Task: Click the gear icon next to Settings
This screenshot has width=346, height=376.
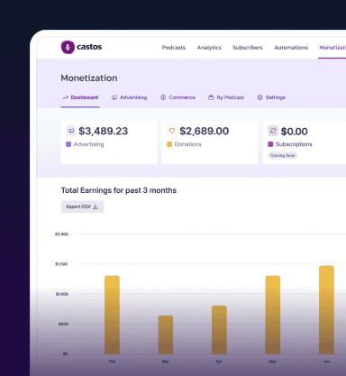Action: 259,97
